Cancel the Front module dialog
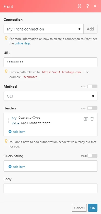This screenshot has height=214, width=101. click(79, 208)
